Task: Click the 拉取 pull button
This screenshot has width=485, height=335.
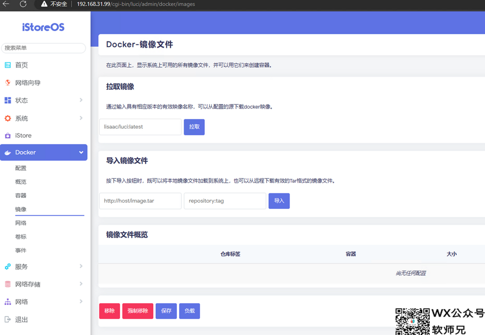Action: [x=194, y=127]
